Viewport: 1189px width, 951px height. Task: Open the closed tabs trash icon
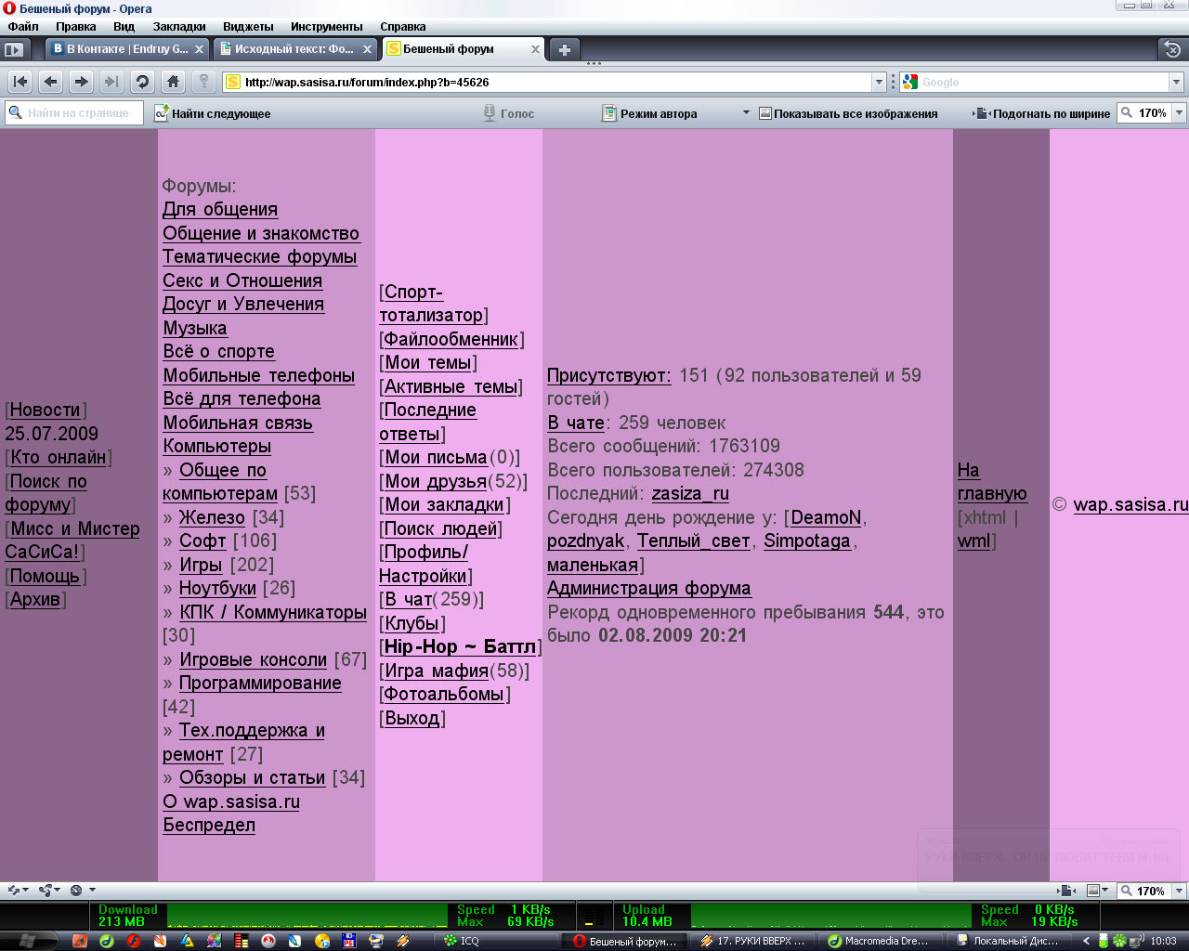1172,49
